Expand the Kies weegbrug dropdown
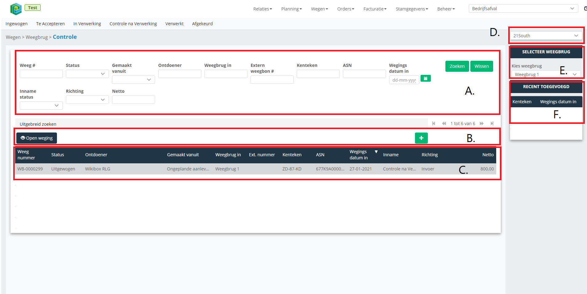The height and width of the screenshot is (294, 587). click(x=546, y=74)
